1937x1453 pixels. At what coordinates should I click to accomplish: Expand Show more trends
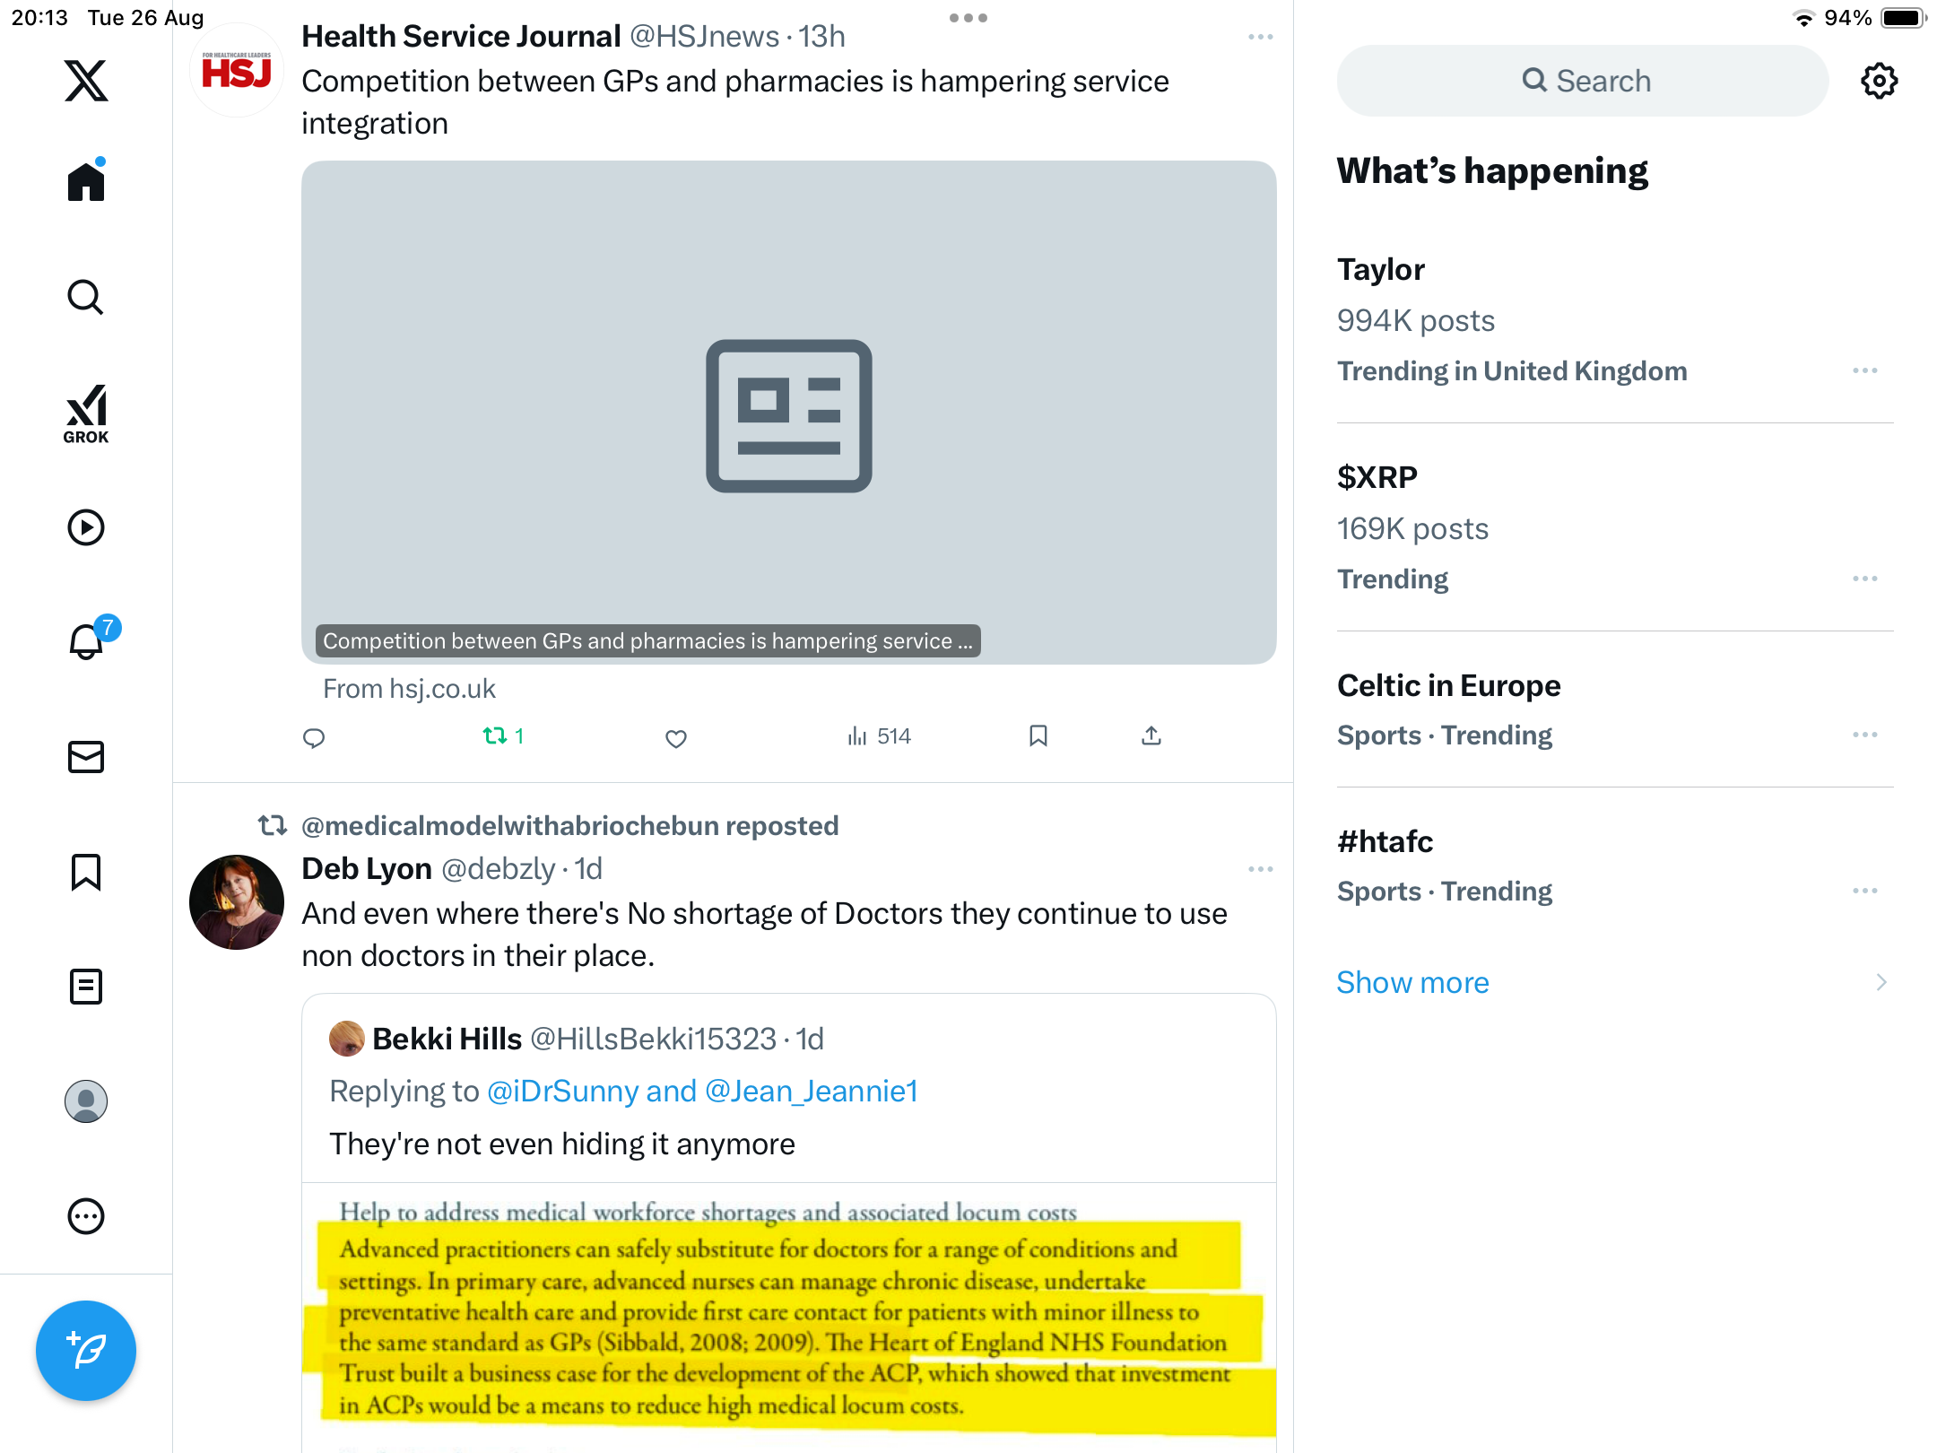1412,982
